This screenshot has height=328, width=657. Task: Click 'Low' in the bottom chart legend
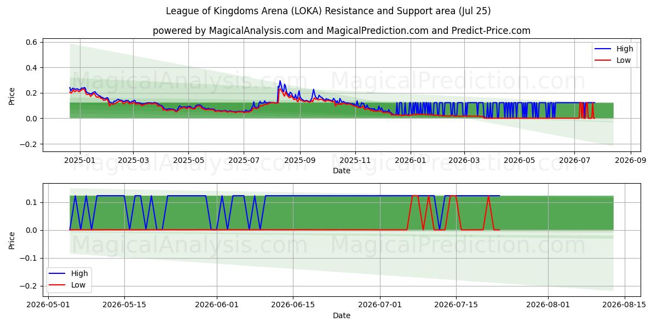(78, 285)
